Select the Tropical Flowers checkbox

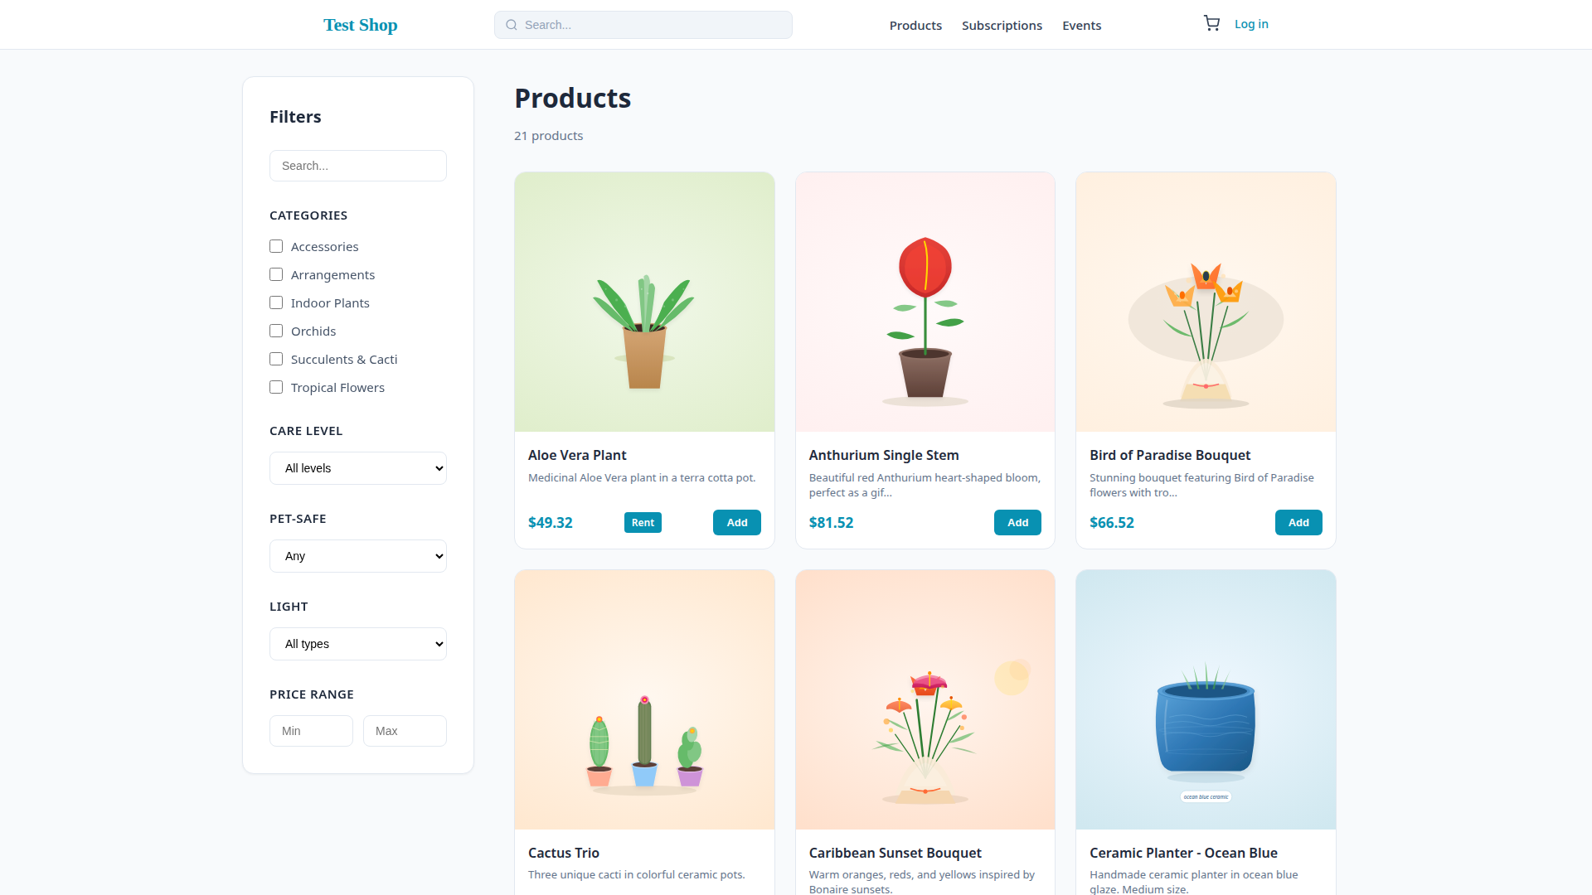(276, 387)
